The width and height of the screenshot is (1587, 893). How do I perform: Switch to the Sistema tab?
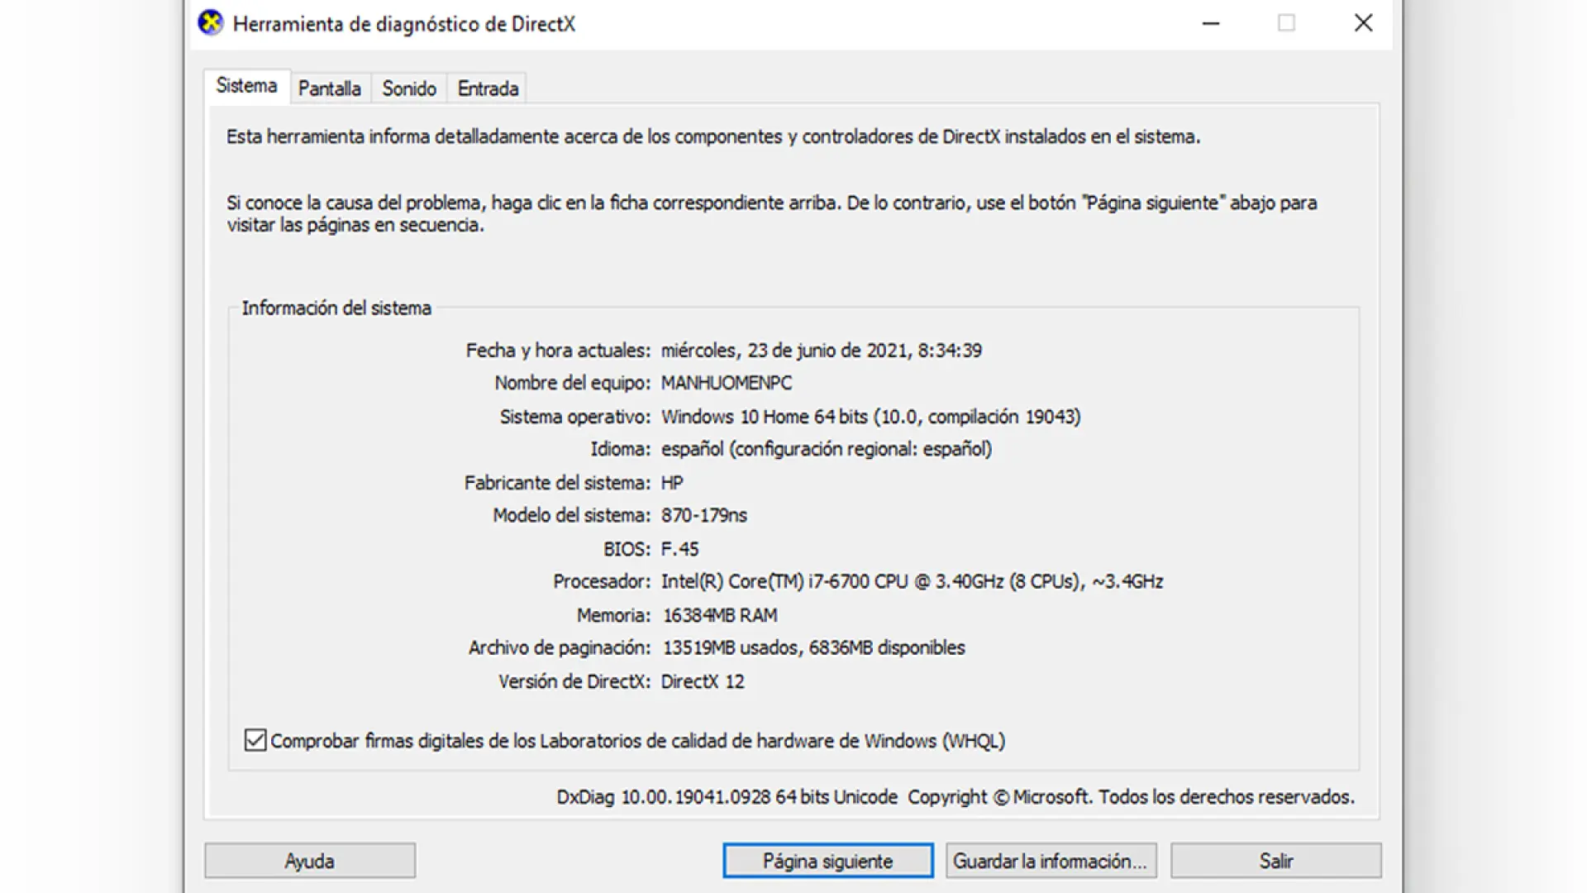point(246,86)
